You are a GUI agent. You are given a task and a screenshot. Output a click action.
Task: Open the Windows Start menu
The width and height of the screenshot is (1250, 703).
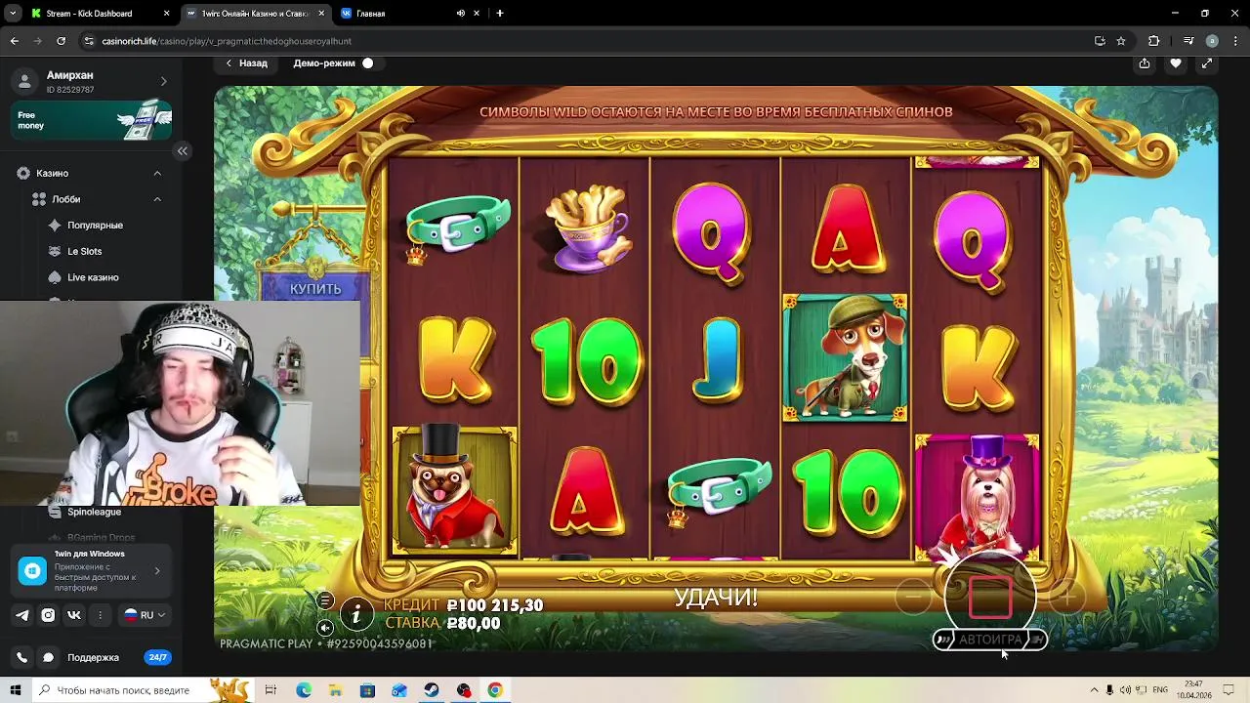click(x=15, y=690)
